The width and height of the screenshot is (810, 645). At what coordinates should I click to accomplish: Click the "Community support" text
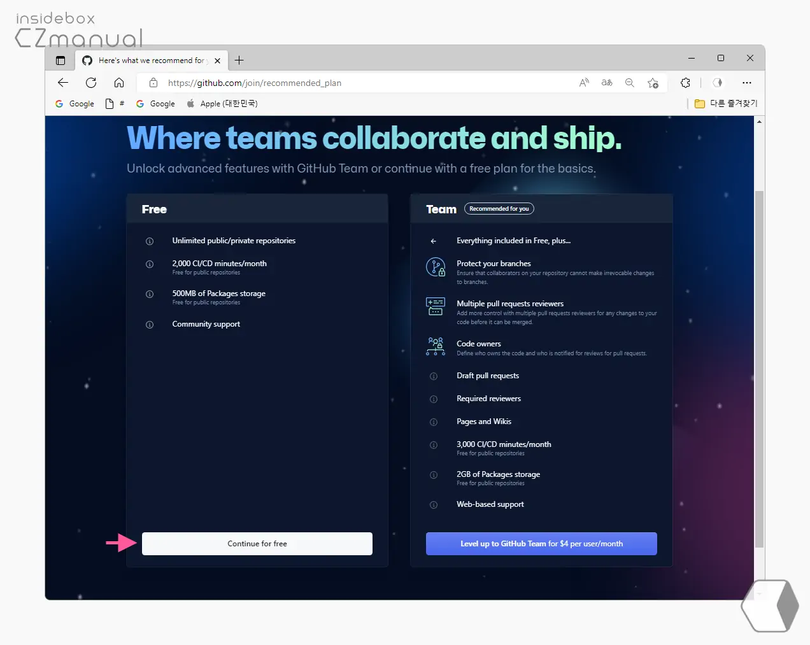tap(206, 324)
